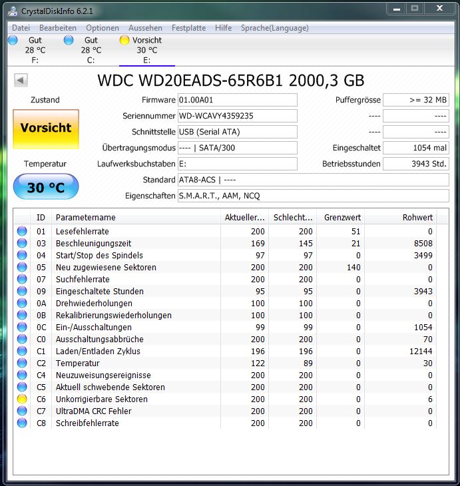Click raw value 8508 in Beschleunigungszeit row

[423, 243]
